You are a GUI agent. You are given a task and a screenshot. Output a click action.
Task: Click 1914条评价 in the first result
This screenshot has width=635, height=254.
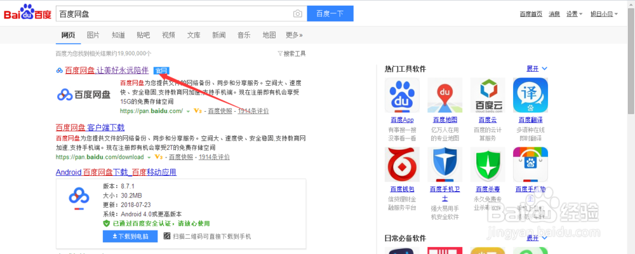pos(253,111)
